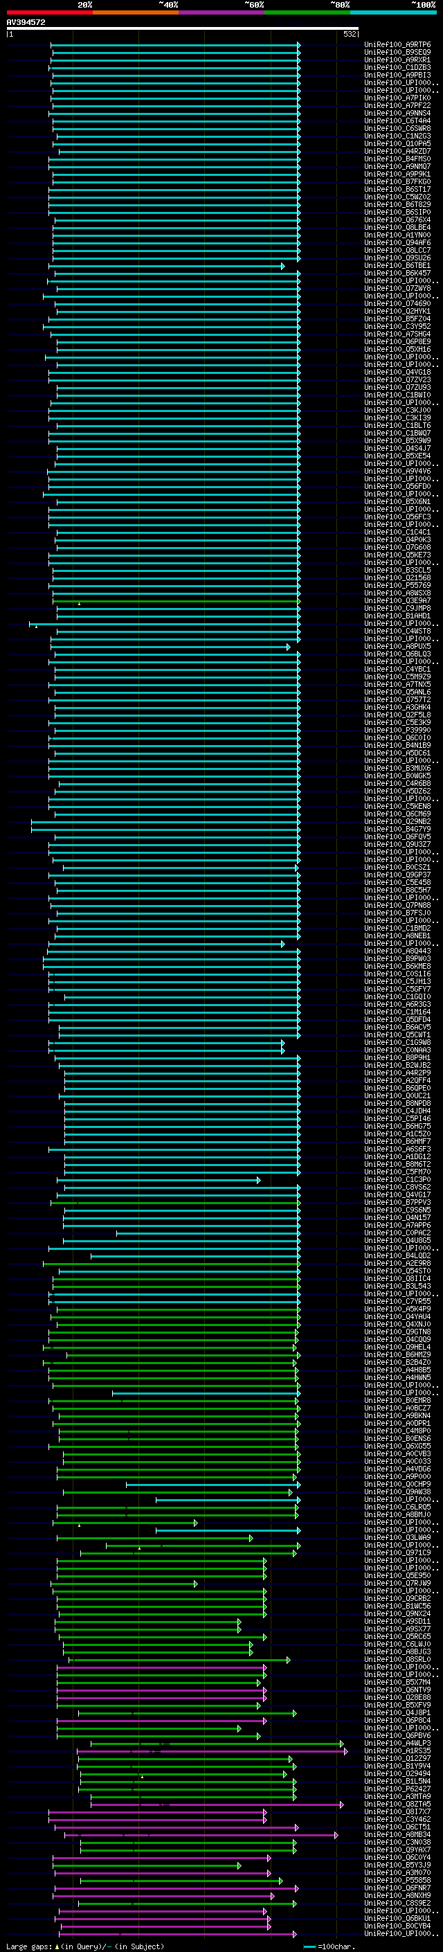Screen dimensions: 443x1952
Task: Click the short cyan bar of UniRef100_B6TBE1
Action: point(167,266)
